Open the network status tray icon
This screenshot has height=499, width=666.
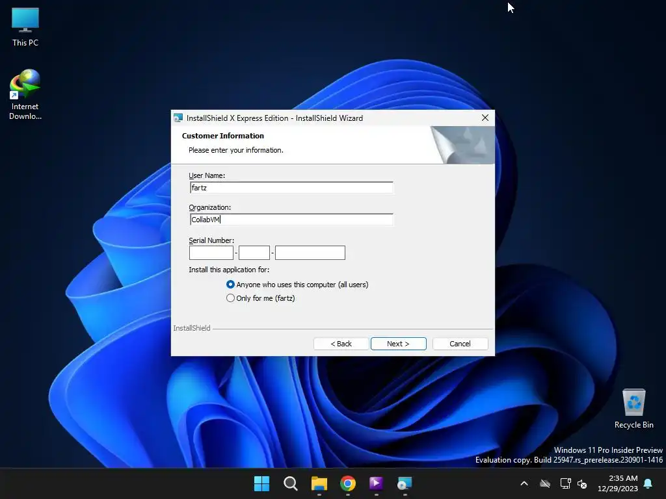pos(565,483)
